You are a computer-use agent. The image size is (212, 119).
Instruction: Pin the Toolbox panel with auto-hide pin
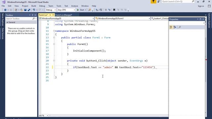click(32, 15)
